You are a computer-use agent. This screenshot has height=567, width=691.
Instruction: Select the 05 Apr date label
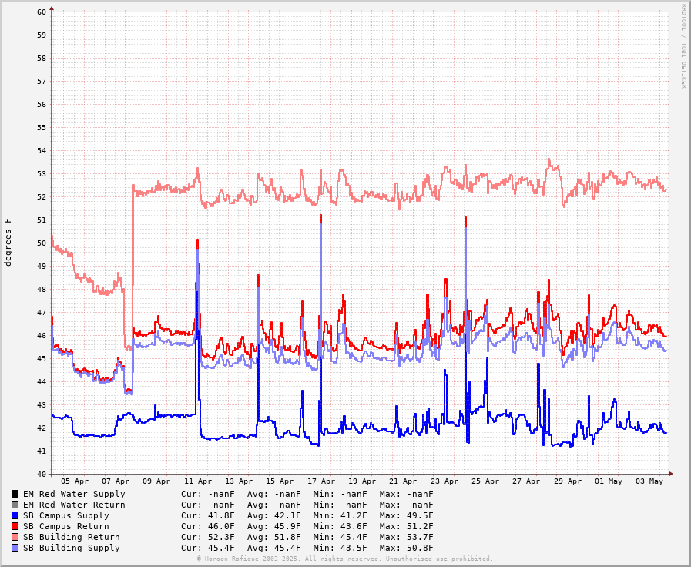75,481
